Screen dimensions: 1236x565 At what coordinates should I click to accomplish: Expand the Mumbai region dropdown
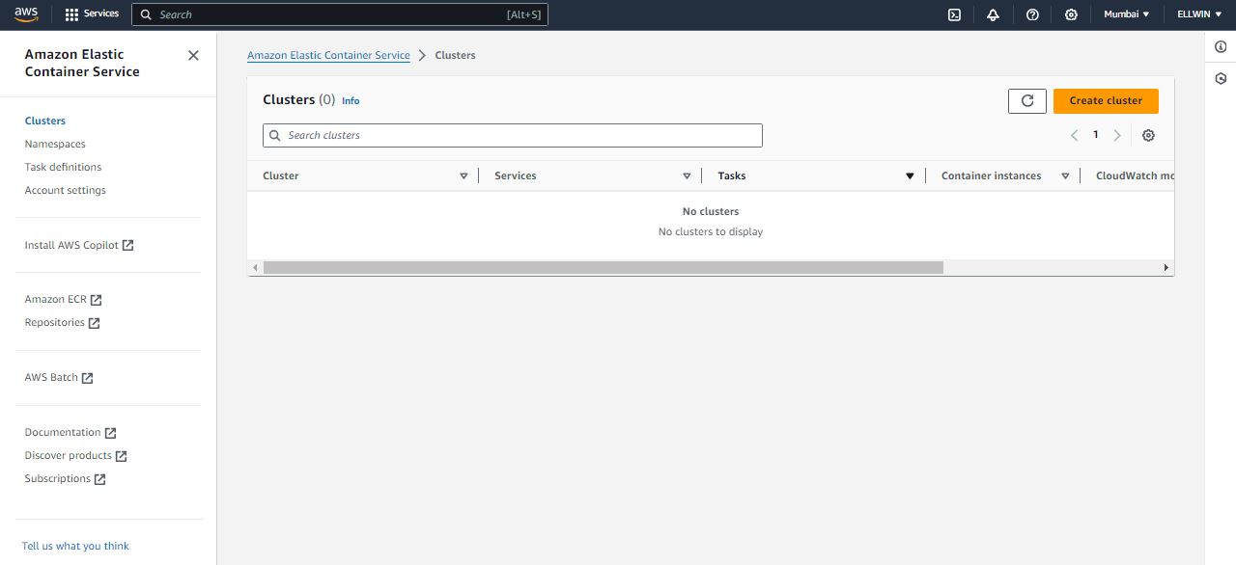[1127, 14]
